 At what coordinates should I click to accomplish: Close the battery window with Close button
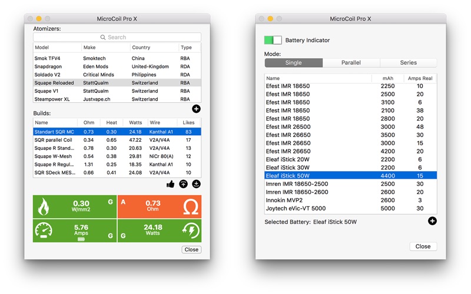tap(423, 246)
